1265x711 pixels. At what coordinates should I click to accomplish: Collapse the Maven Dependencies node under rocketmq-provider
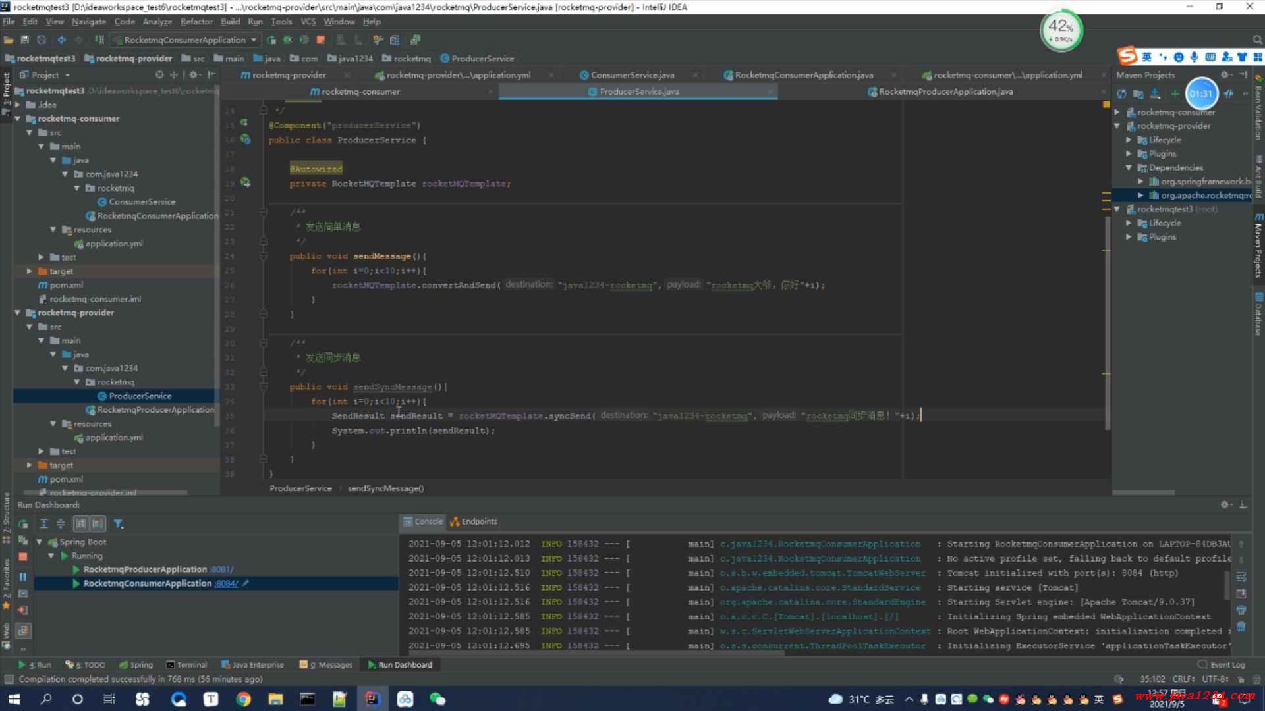[x=1129, y=168]
